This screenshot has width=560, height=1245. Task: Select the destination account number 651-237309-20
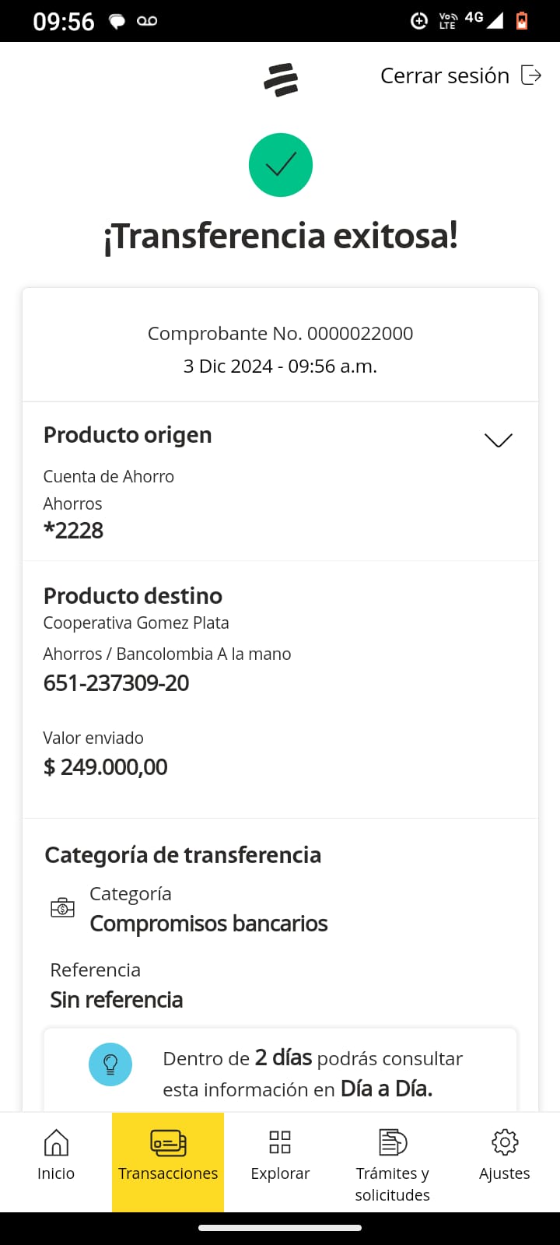[117, 683]
